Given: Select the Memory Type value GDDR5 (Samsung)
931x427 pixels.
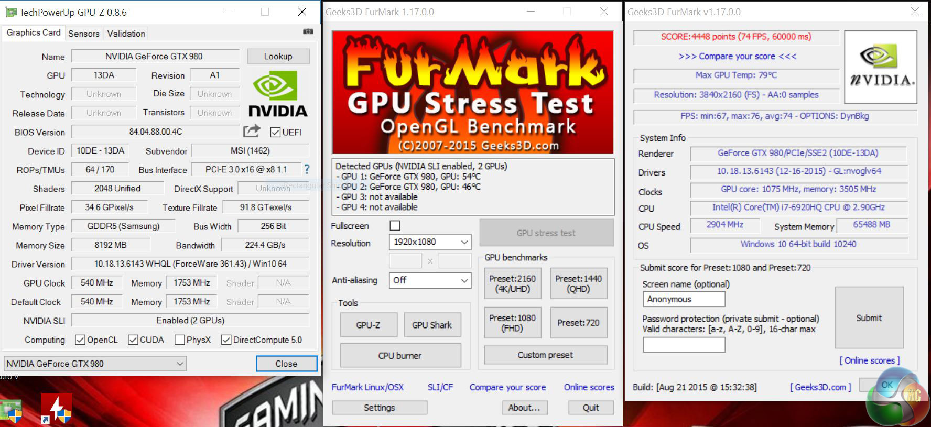Looking at the screenshot, I should pos(123,226).
